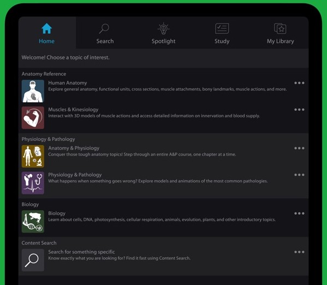This screenshot has height=285, width=327.
Task: Open more options beside Biology
Action: [299, 213]
